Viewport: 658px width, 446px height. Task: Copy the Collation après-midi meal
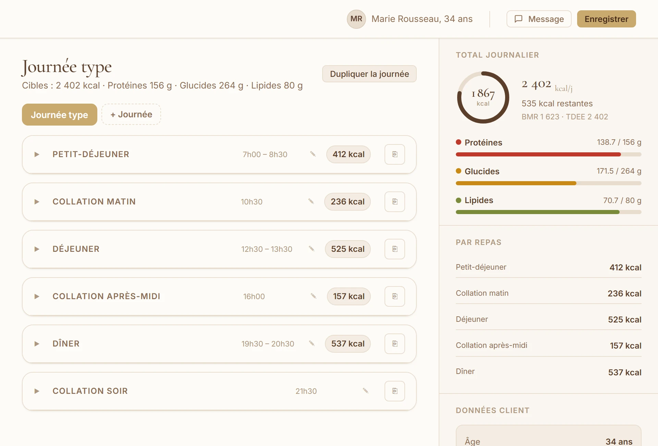point(395,296)
